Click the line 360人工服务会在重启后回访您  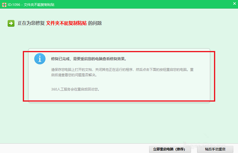75,89
